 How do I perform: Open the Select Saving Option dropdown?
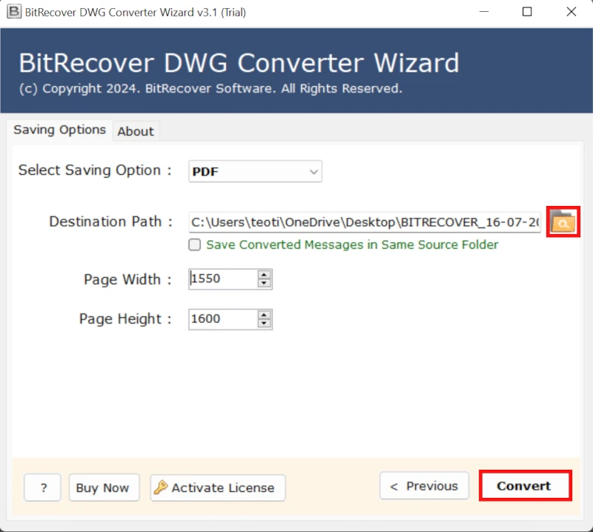point(255,171)
